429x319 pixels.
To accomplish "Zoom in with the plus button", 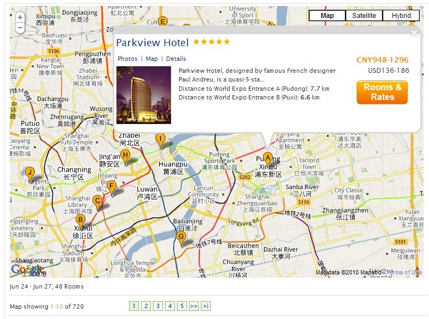I will 20,17.
